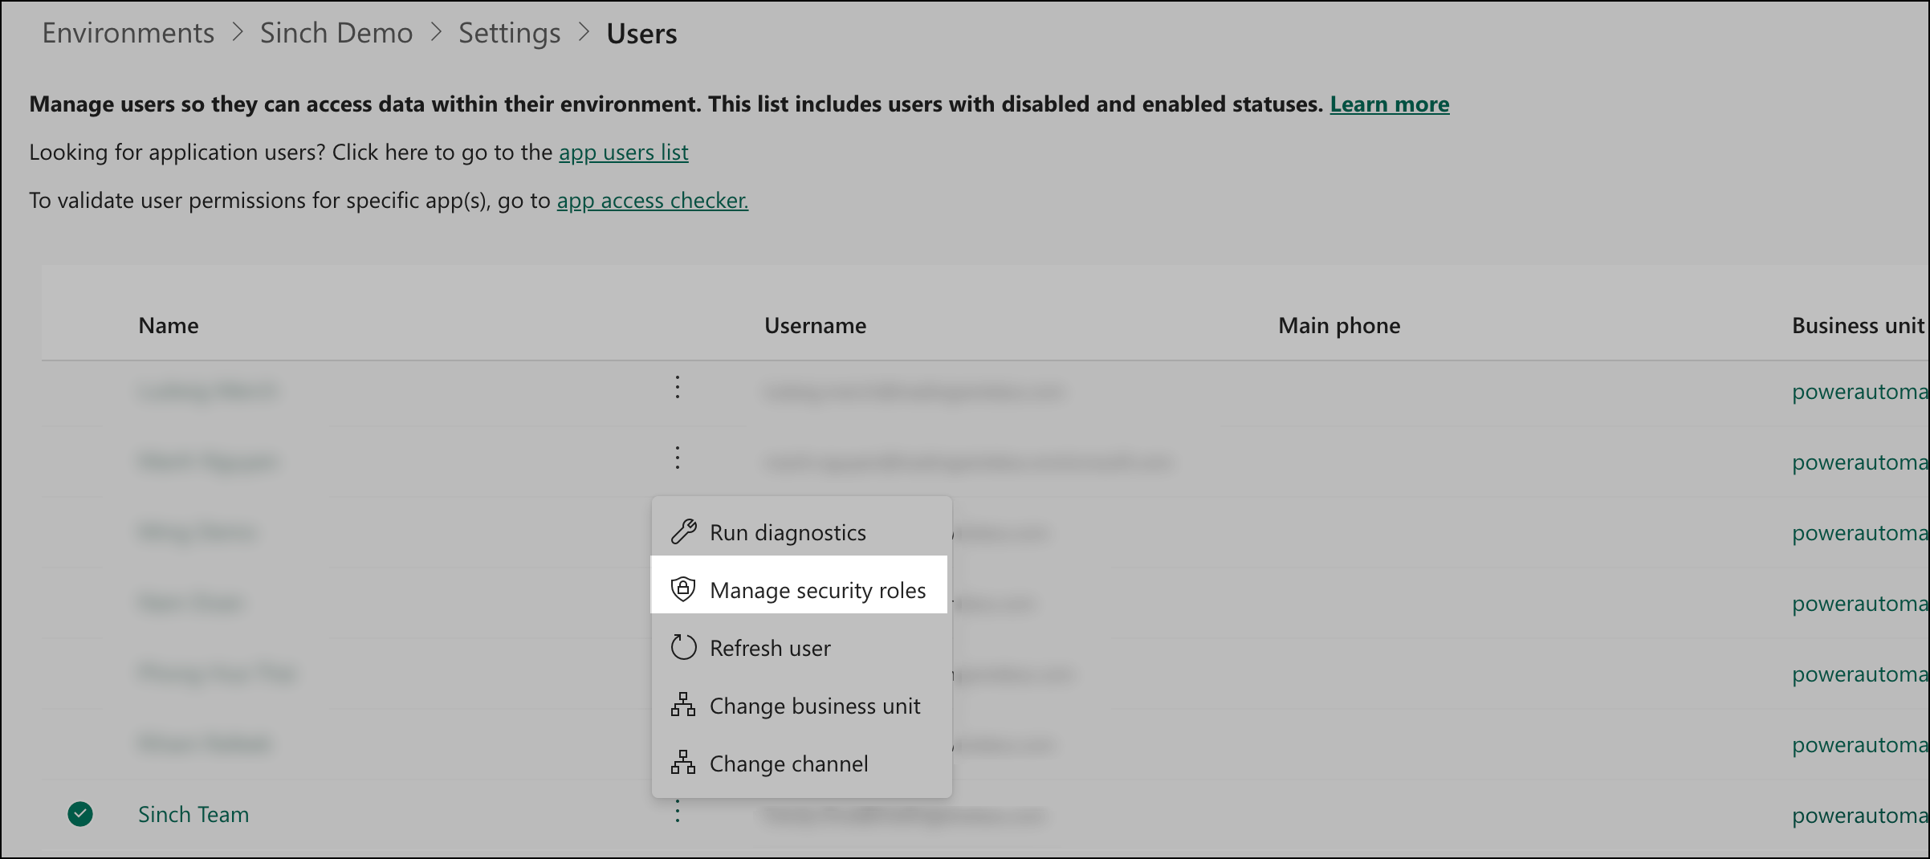Open Sinch Demo from the breadcrumb trail
The width and height of the screenshot is (1930, 859).
click(336, 33)
